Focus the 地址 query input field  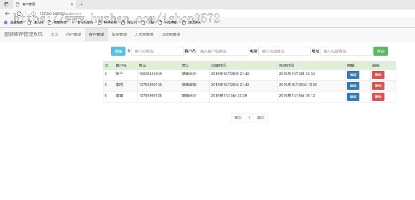tap(346, 51)
